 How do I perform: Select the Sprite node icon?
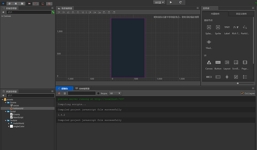pyautogui.click(x=218, y=27)
